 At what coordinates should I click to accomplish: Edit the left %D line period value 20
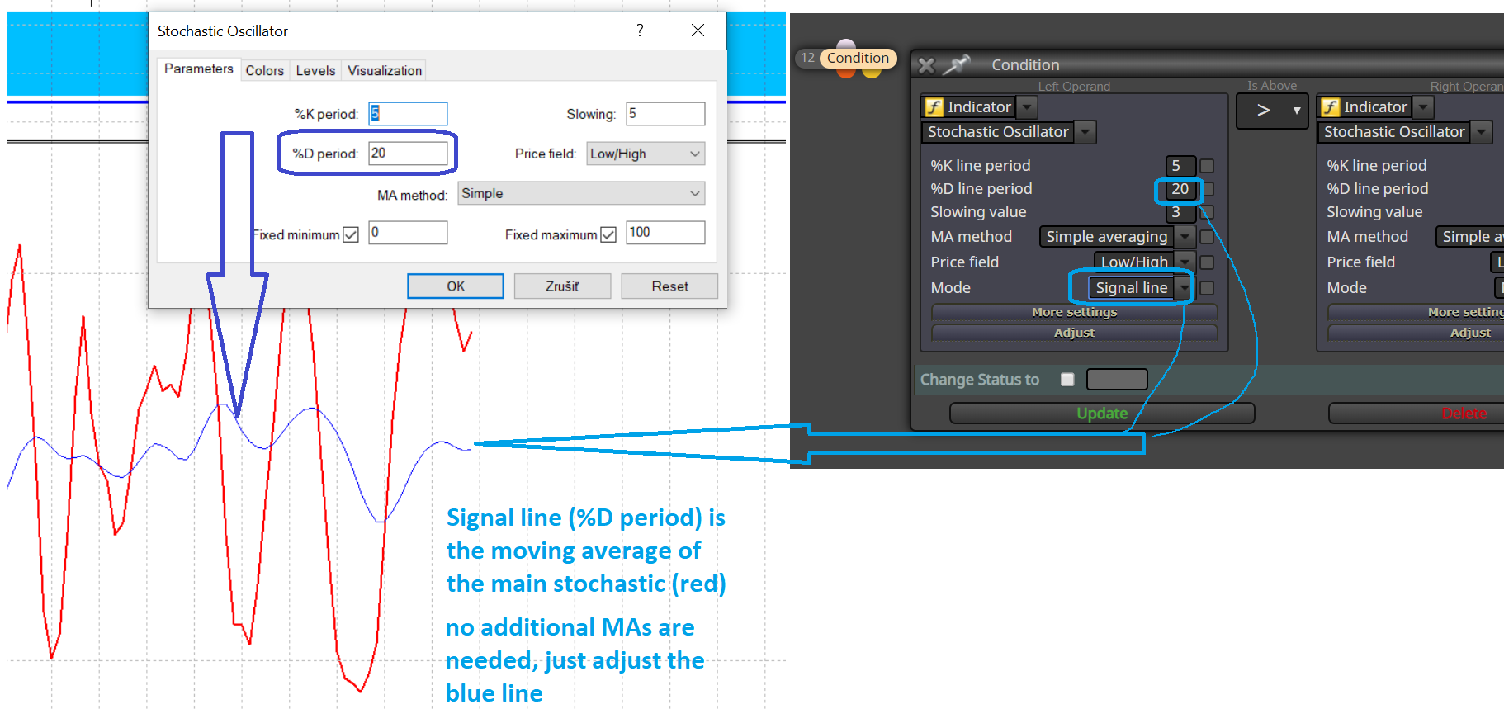(x=1180, y=189)
